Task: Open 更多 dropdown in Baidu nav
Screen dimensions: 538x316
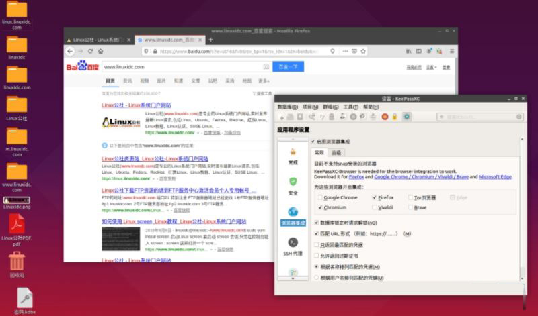Action: pyautogui.click(x=264, y=81)
